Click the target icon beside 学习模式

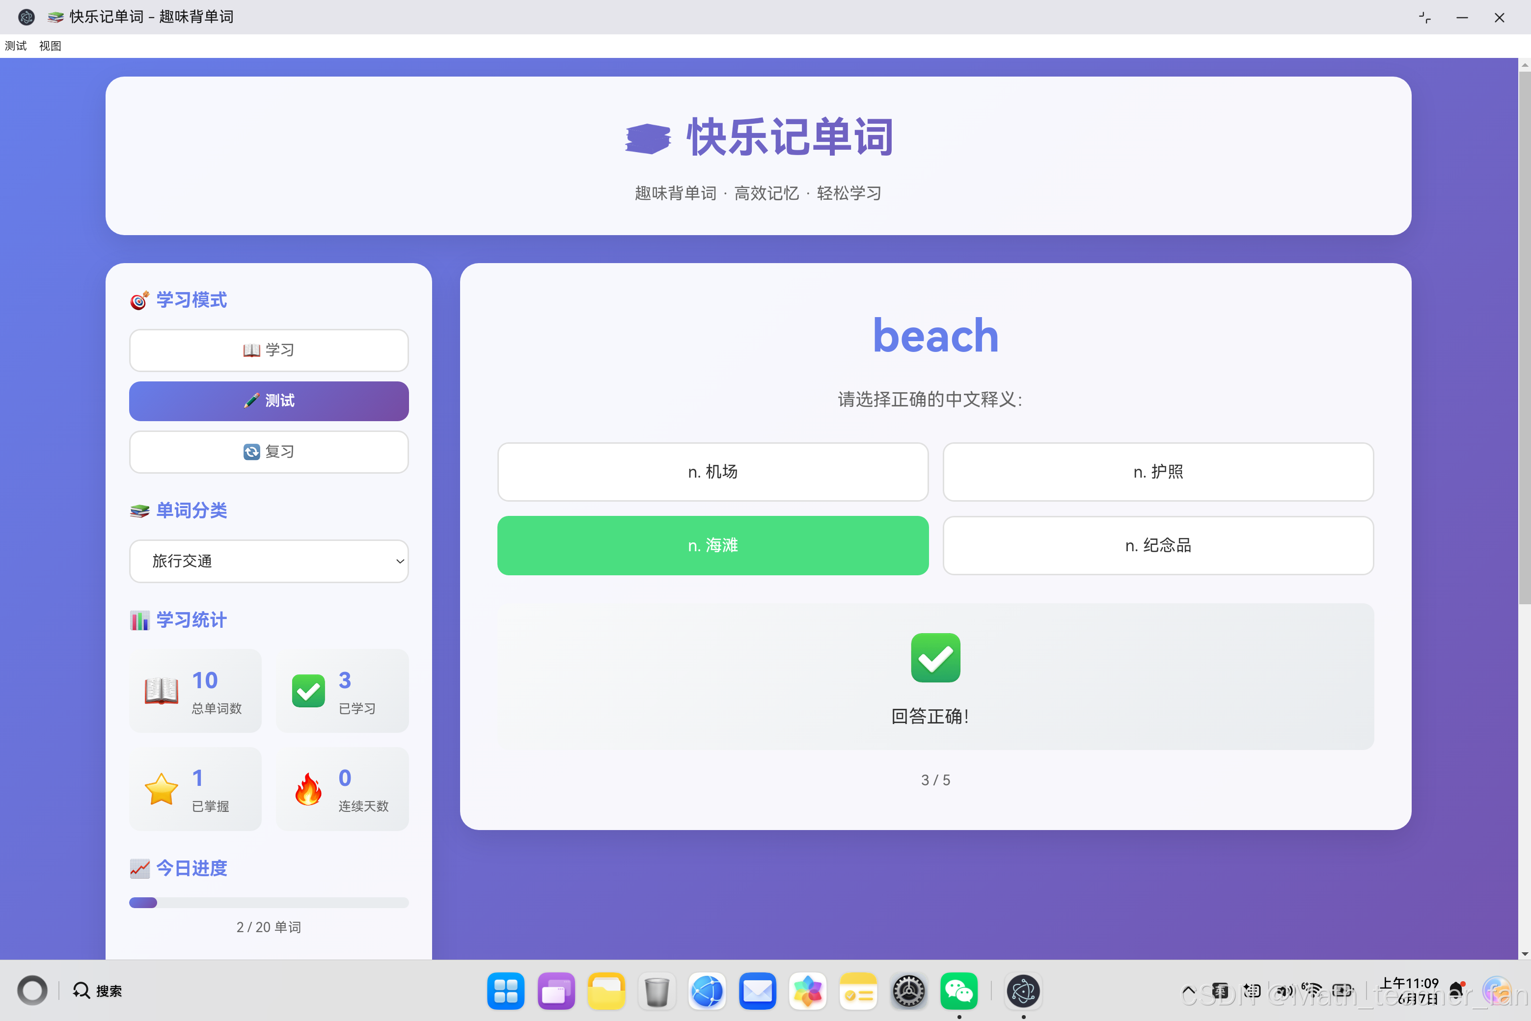[x=139, y=300]
